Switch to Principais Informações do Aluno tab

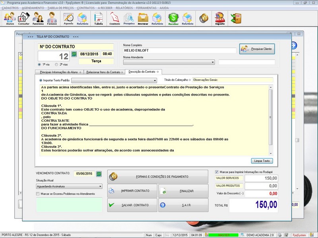coord(59,72)
